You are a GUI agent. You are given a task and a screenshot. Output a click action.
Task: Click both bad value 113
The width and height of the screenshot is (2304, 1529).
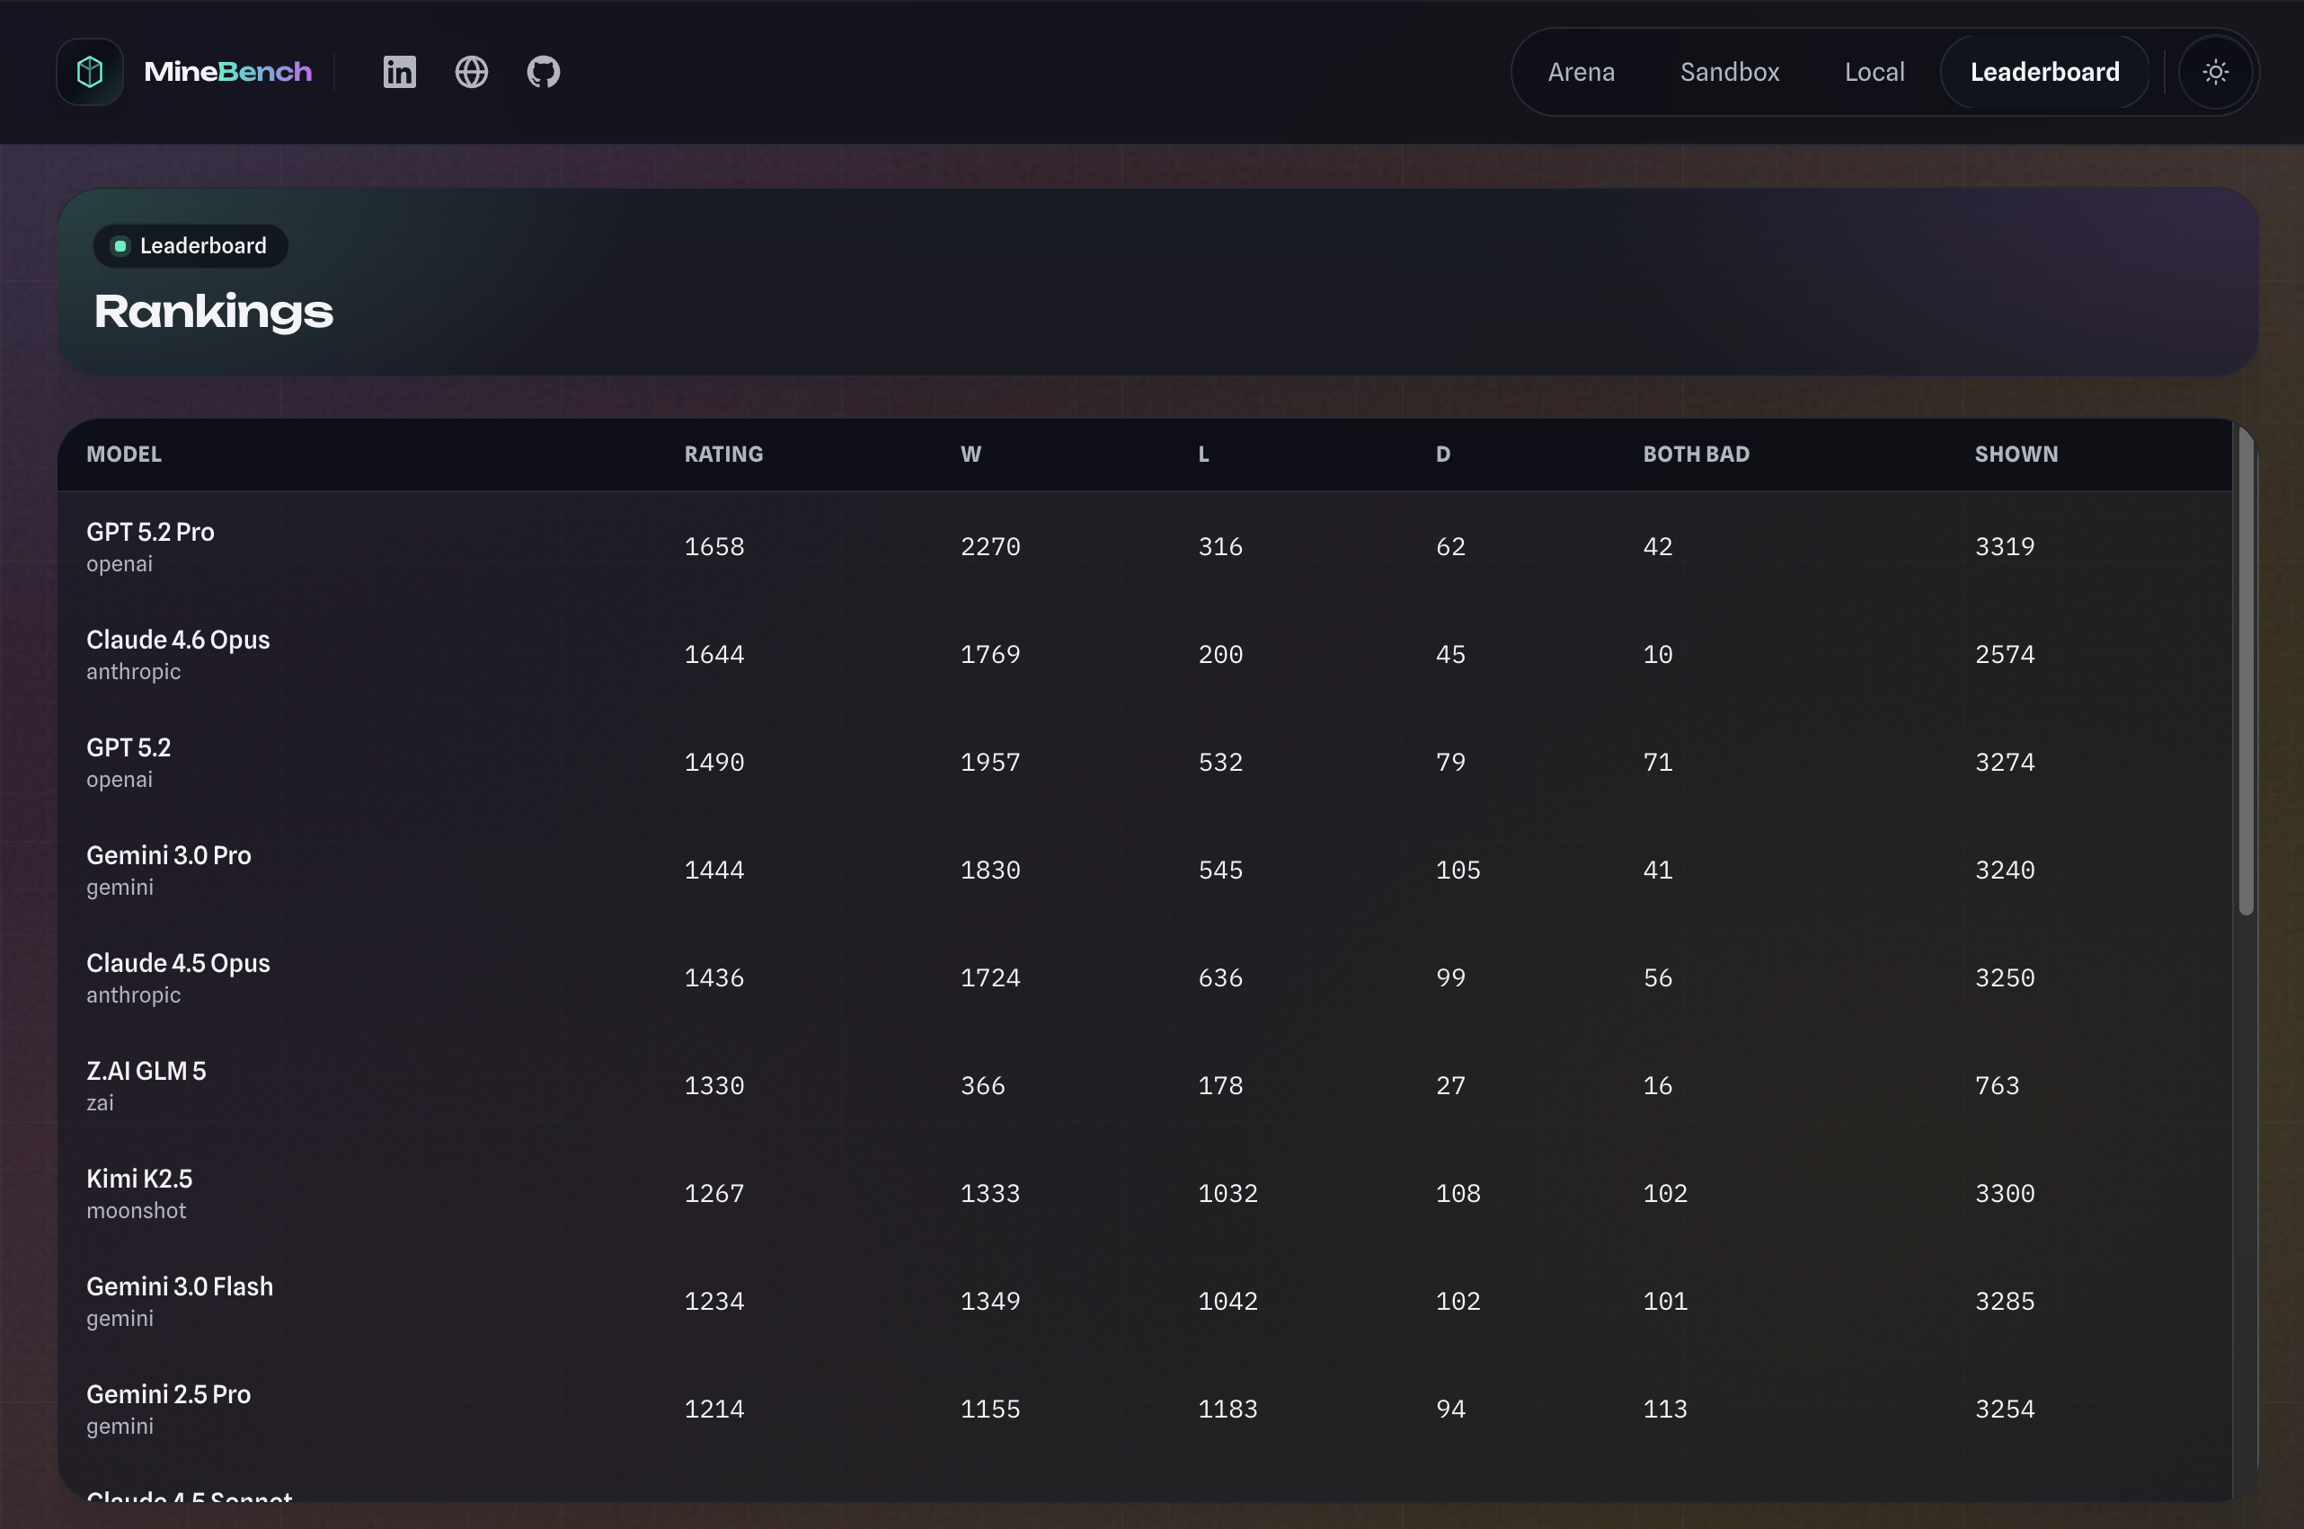[1665, 1409]
